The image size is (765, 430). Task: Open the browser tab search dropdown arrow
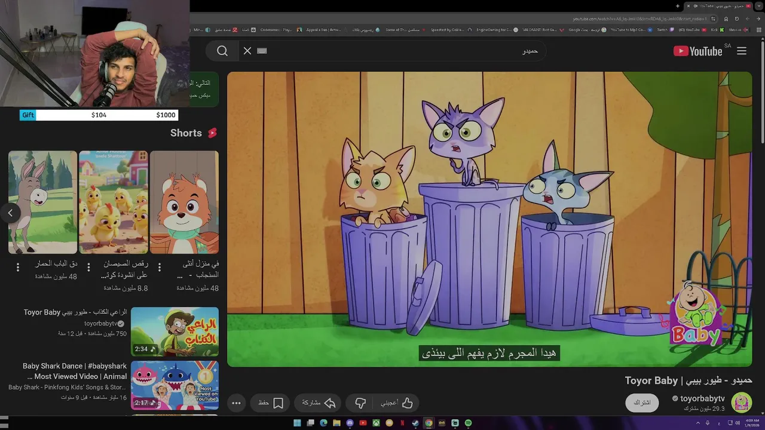[x=759, y=6]
